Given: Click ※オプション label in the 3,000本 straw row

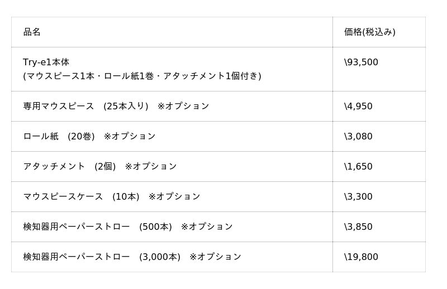Looking at the screenshot, I should pyautogui.click(x=215, y=257).
